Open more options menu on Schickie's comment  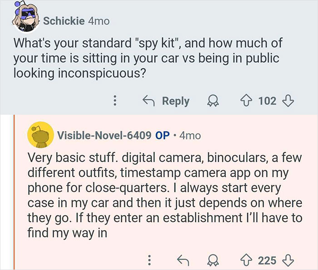pyautogui.click(x=114, y=101)
